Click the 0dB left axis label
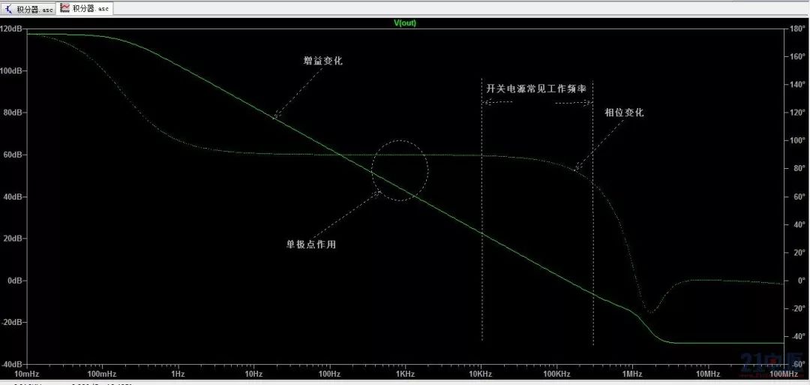 (14, 281)
